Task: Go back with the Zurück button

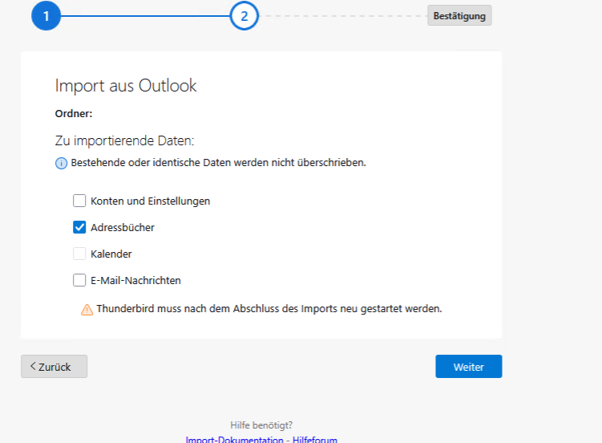Action: pos(54,367)
